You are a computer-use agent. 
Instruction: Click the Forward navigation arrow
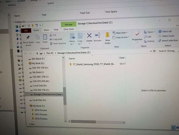[x=30, y=53]
